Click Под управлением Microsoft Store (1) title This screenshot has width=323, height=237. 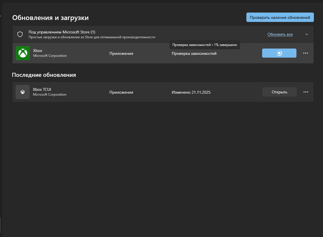[x=62, y=32]
